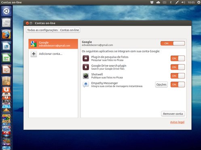This screenshot has height=150, width=201.
Task: Click 'Publique suas fotos no Picasa' text
Action: (107, 77)
